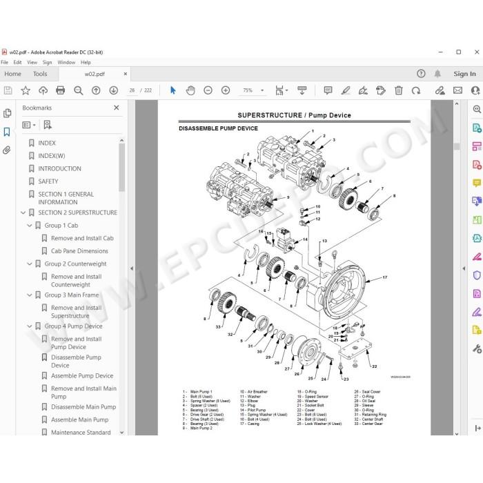Image resolution: width=483 pixels, height=483 pixels.
Task: Switch to scrolling read mode icon
Action: coord(302,90)
